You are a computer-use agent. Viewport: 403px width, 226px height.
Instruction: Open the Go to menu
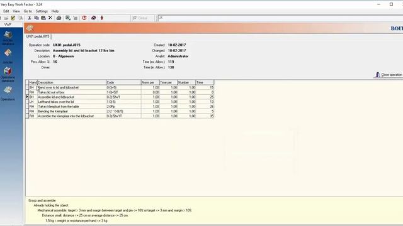click(28, 11)
